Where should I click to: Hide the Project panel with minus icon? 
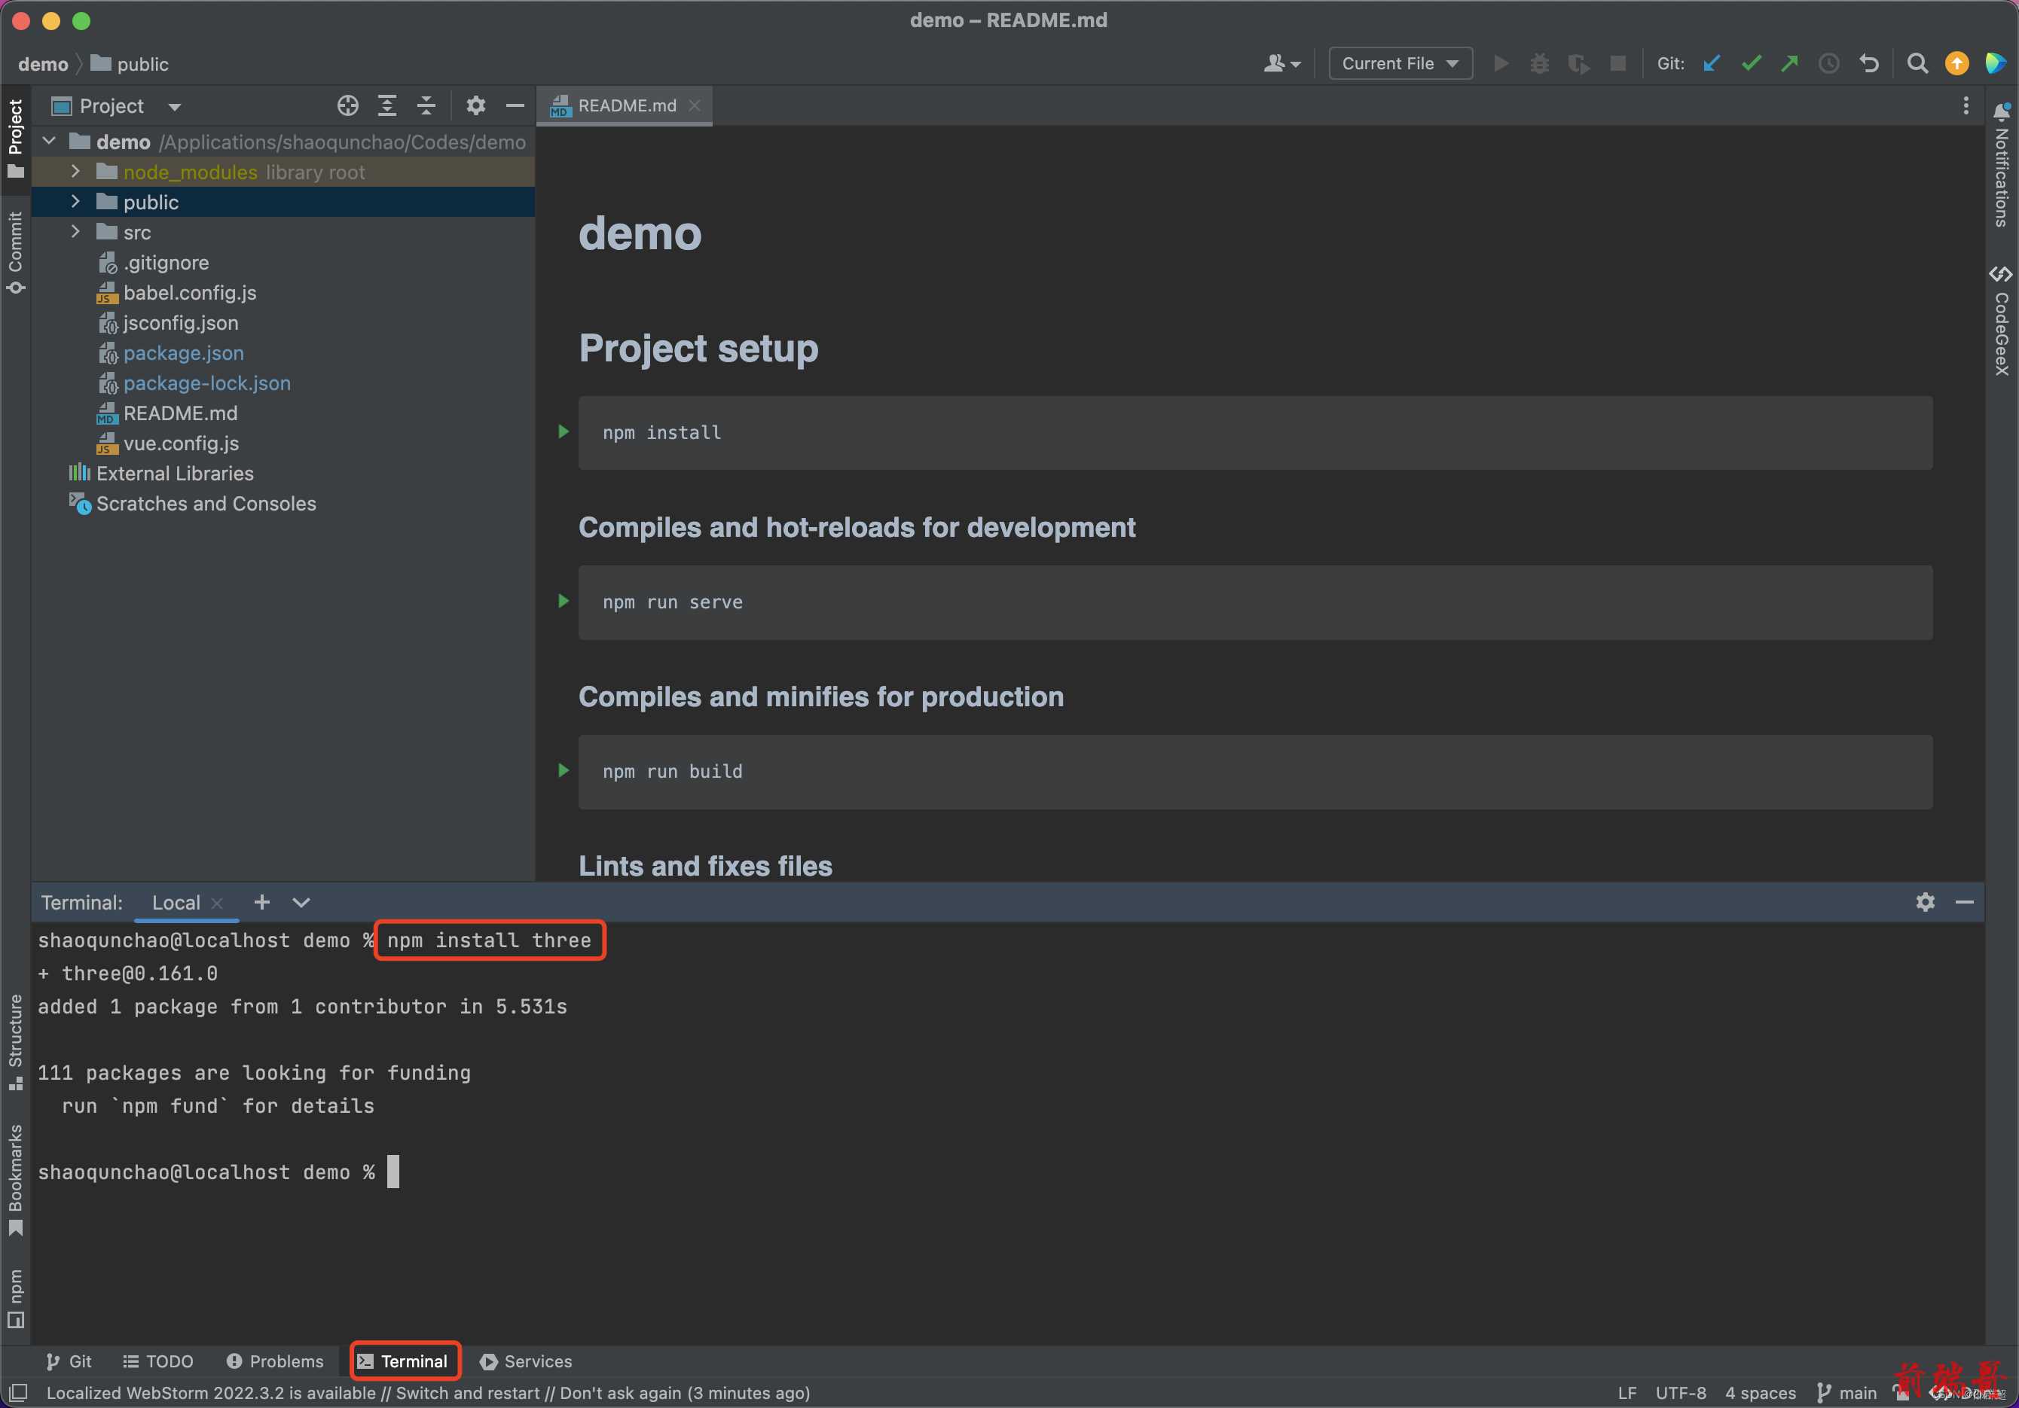click(515, 106)
